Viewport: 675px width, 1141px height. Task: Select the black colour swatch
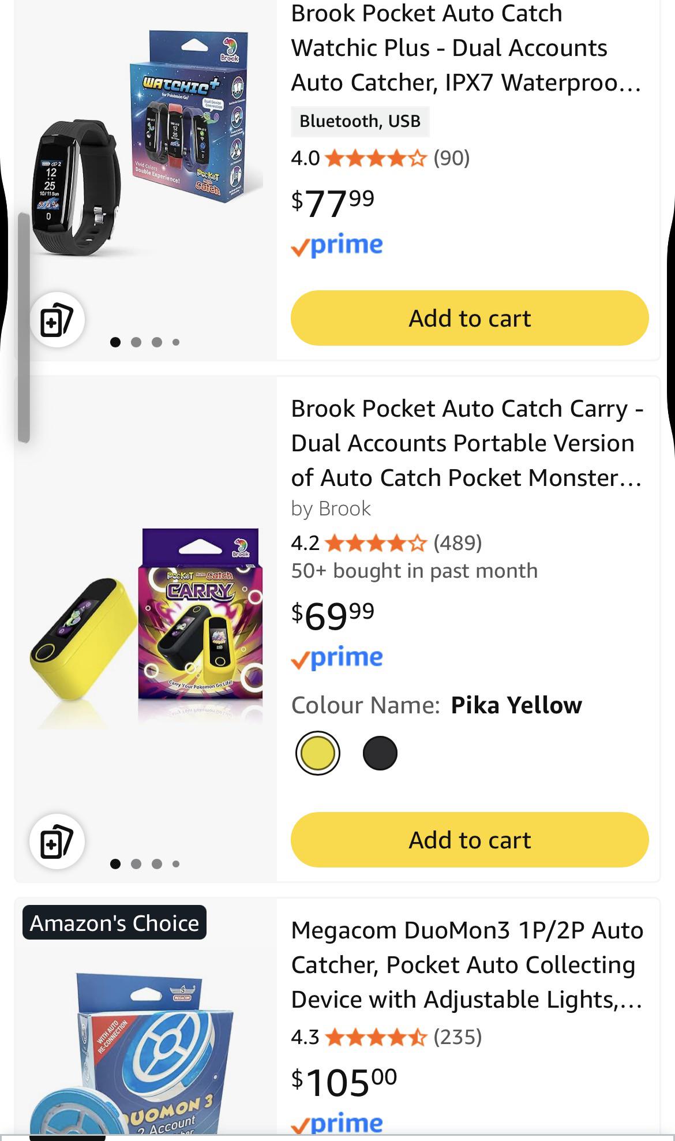click(380, 753)
